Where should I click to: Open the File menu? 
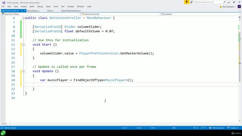(3, 6)
